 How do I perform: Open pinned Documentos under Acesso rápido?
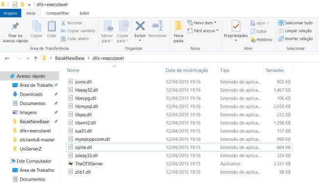pos(32,104)
